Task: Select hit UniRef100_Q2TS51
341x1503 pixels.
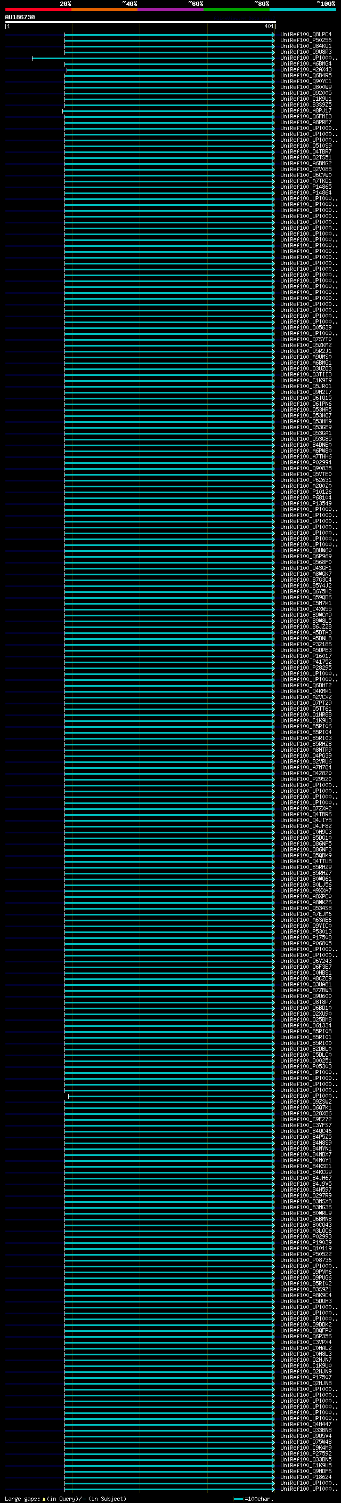Action: (x=306, y=157)
